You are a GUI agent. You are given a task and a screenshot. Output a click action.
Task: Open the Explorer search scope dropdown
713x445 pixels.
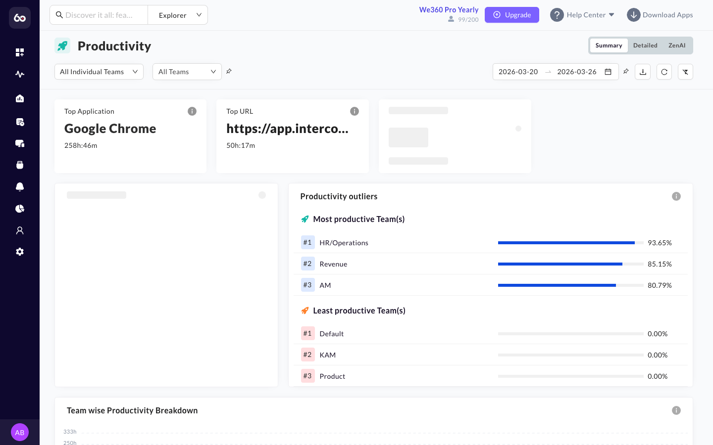pos(178,15)
